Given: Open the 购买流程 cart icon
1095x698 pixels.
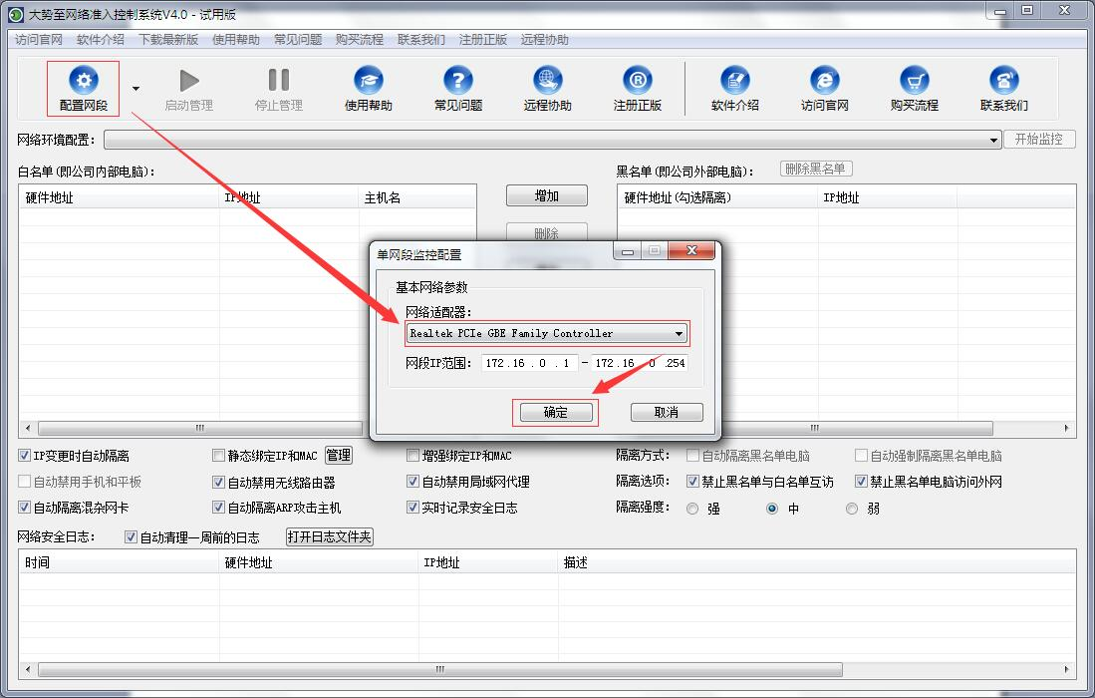Looking at the screenshot, I should 914,81.
